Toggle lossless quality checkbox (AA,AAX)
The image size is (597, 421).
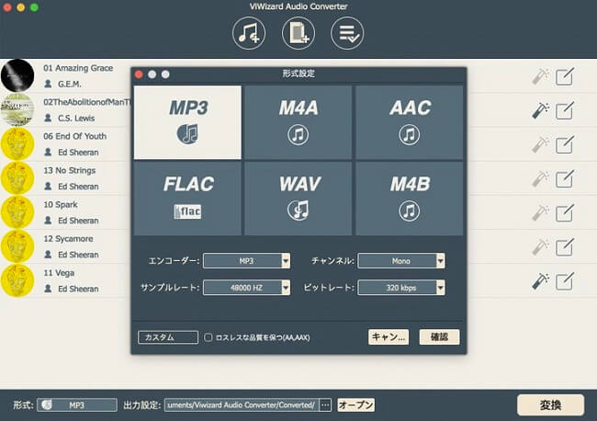tap(208, 337)
